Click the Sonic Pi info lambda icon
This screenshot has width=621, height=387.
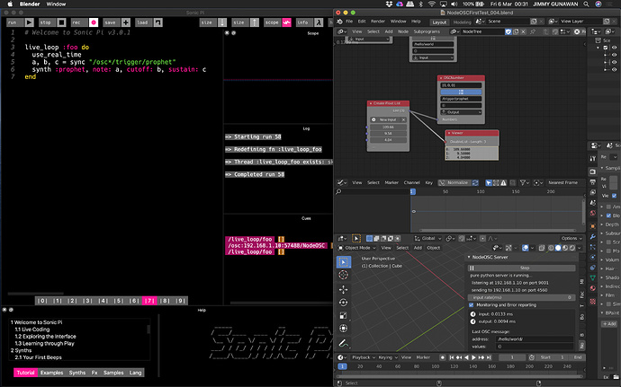319,22
